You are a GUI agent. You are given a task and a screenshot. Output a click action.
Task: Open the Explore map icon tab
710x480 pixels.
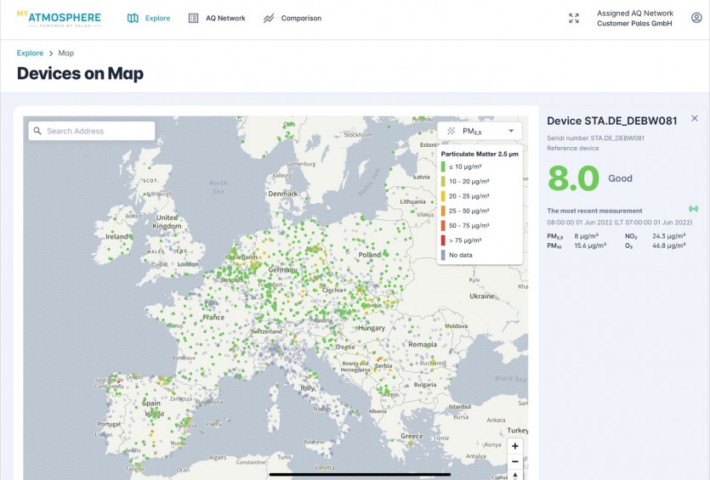pyautogui.click(x=133, y=18)
